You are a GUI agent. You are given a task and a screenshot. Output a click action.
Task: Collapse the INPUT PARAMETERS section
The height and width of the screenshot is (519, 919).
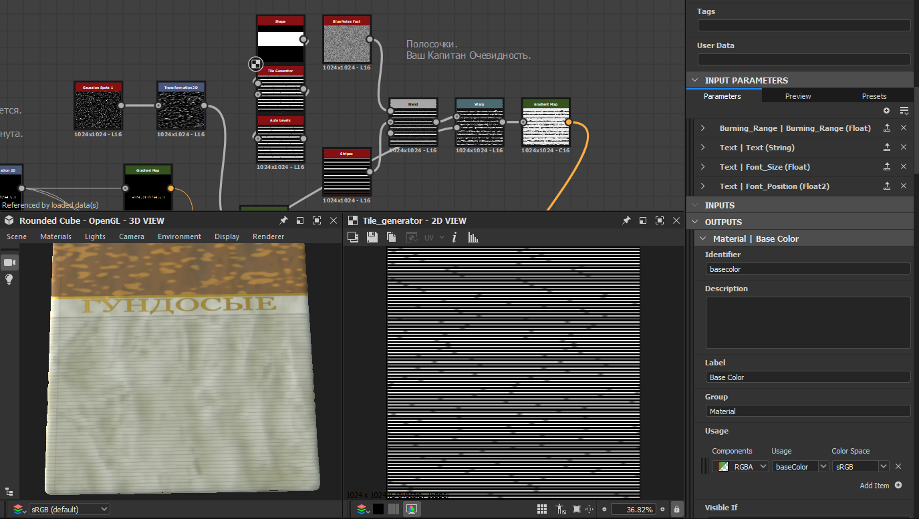pos(694,80)
